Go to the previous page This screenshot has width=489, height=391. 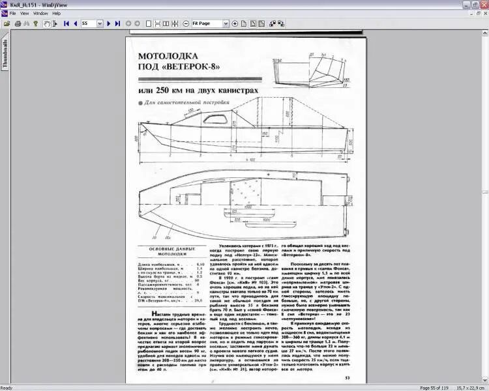[75, 23]
